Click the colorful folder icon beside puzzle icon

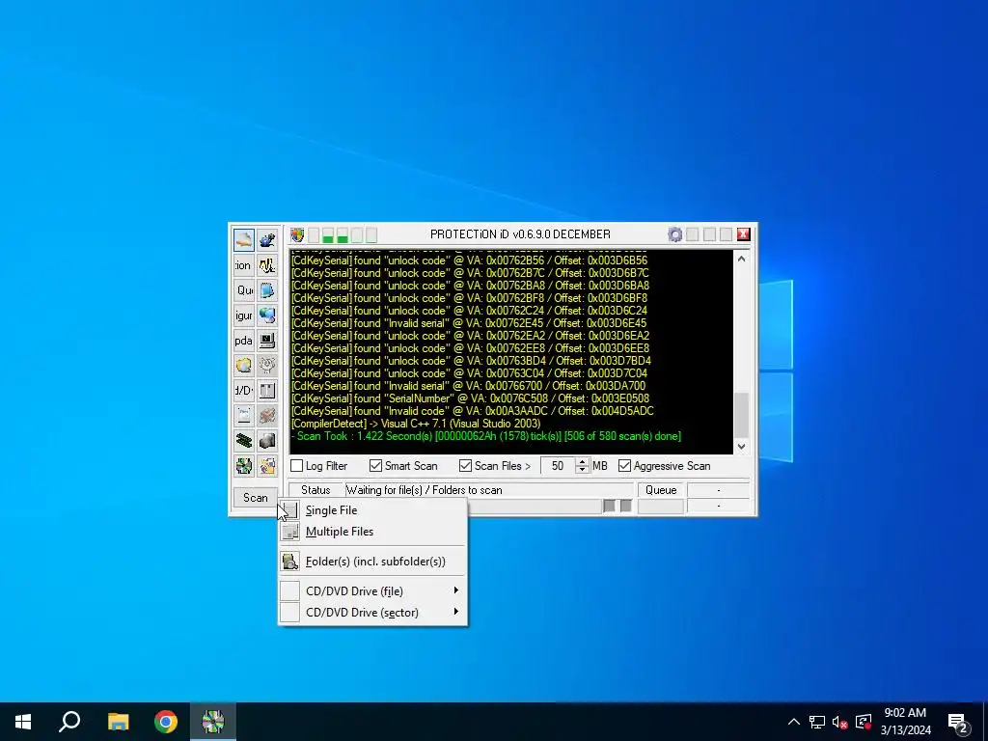267,466
